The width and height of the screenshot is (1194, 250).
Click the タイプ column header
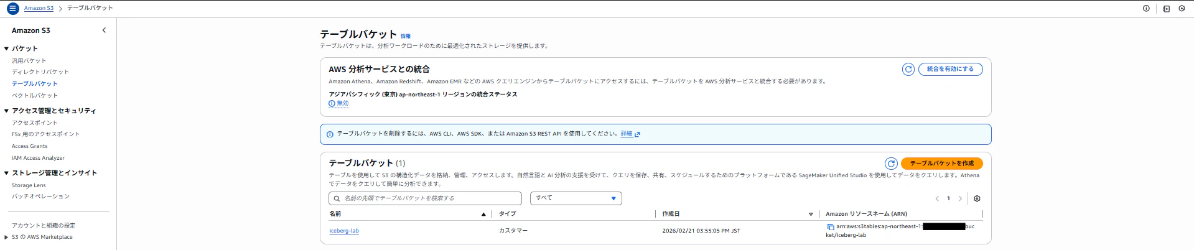(507, 214)
